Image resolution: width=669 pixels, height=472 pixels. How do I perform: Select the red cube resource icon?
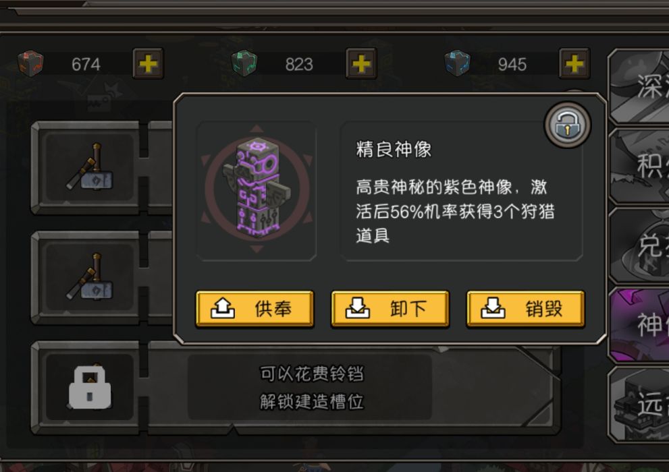(30, 63)
